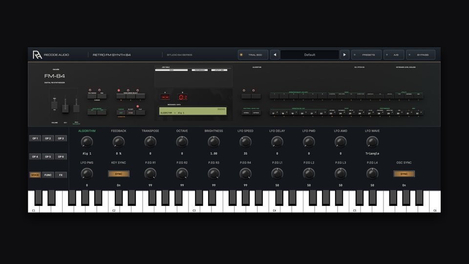The height and width of the screenshot is (264, 469).
Task: Click the hardware panel button numbered 25
Action: tap(351, 113)
